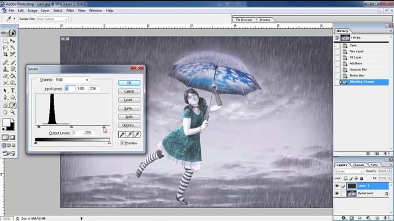
Task: Open the Opacity slider arrow
Action: 390,171
